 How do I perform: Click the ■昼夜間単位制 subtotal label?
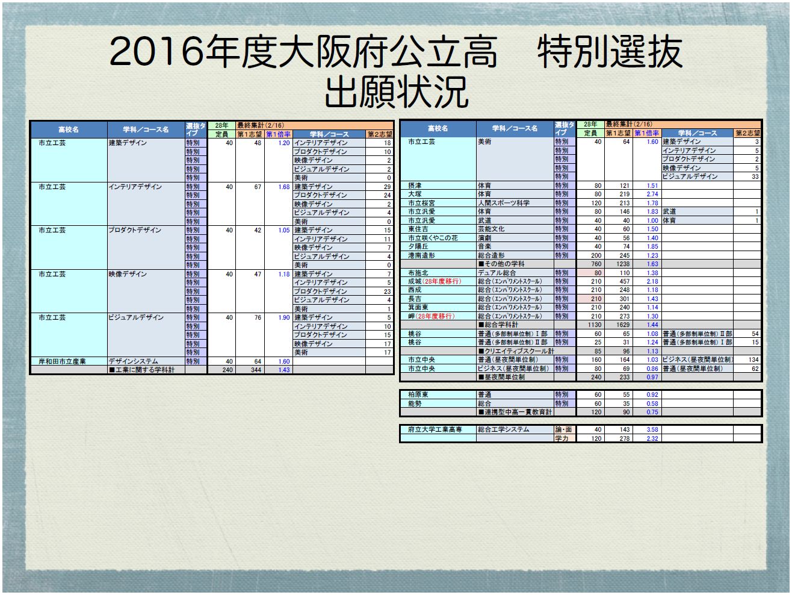tap(515, 377)
